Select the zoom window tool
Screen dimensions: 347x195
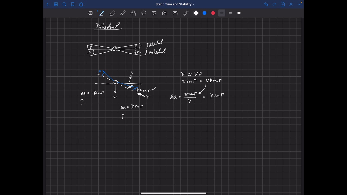tap(91, 13)
